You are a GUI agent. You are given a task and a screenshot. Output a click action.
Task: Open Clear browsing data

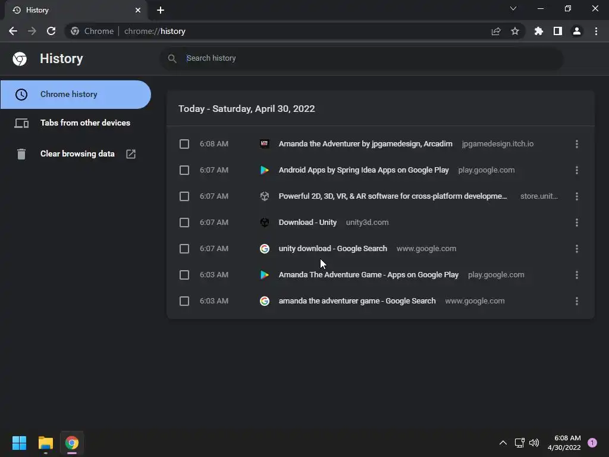76,154
